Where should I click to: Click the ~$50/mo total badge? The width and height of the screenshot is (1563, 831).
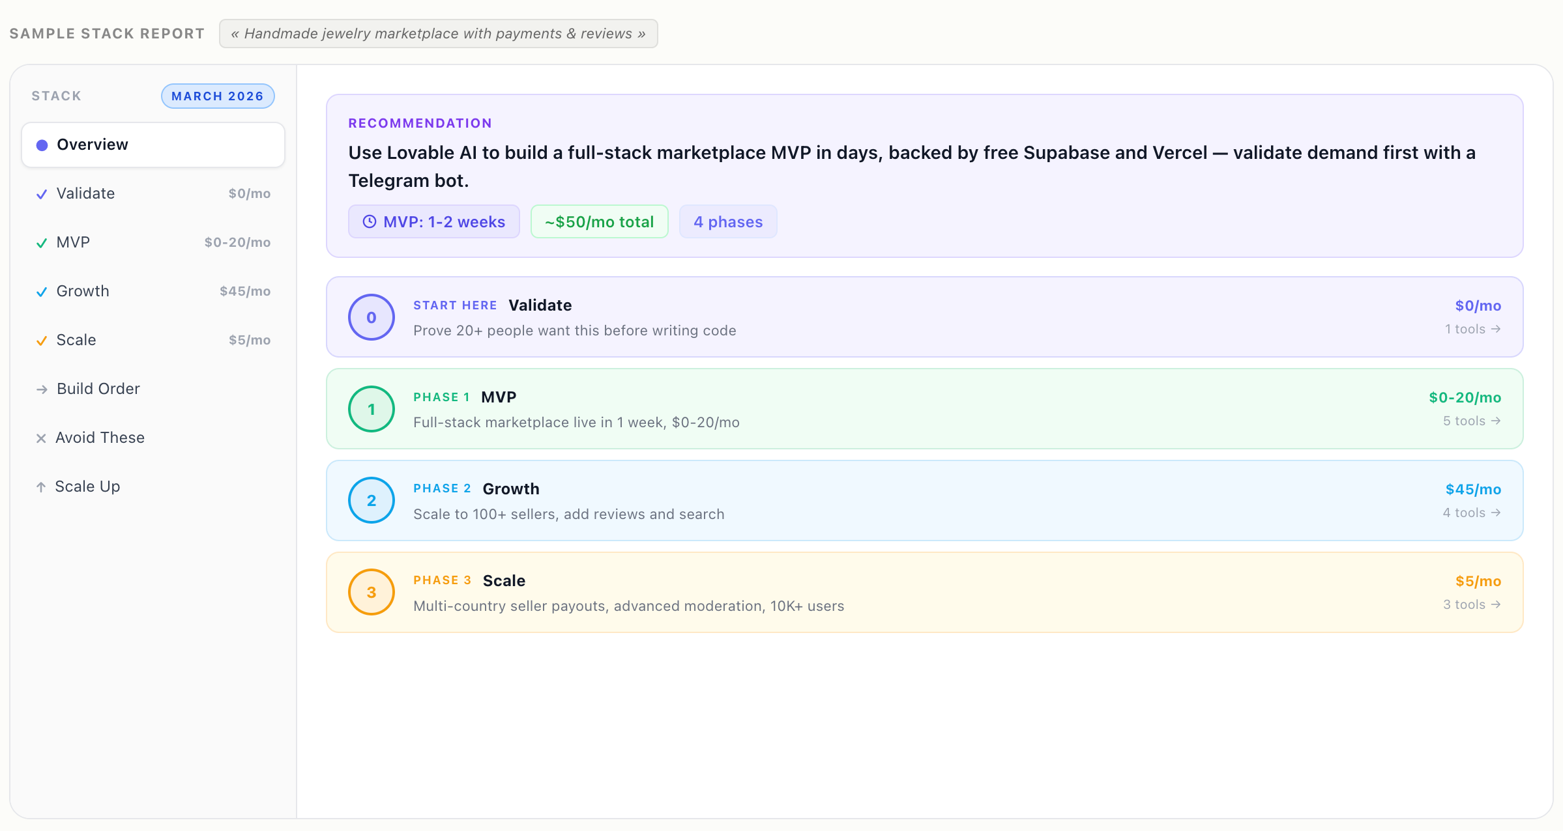click(x=599, y=221)
